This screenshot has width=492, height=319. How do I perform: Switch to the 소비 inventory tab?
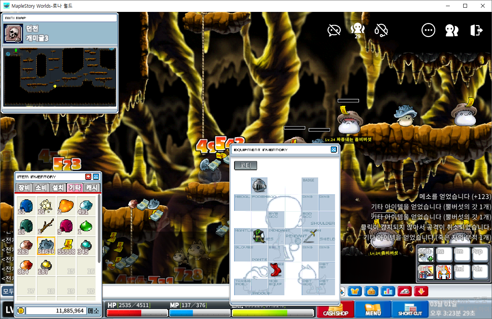(41, 188)
